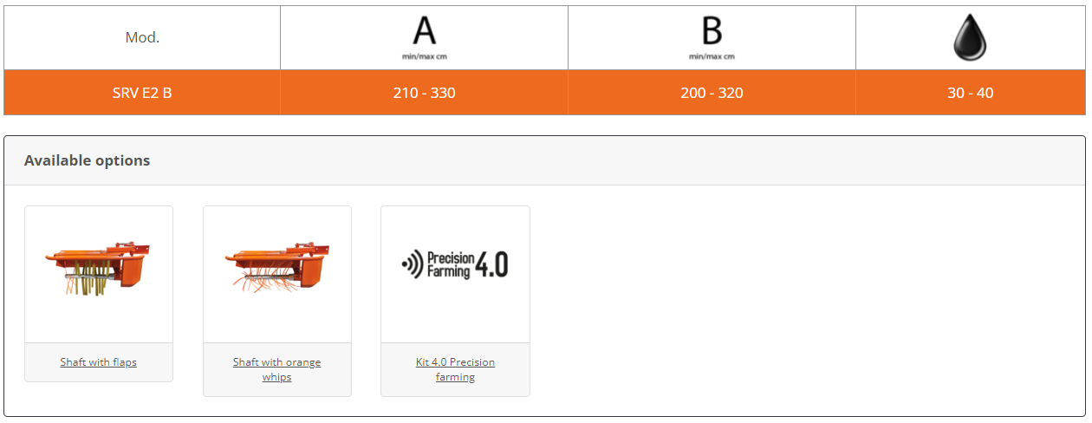Click 'min/max cm' label under A
The width and height of the screenshot is (1092, 423).
tap(424, 56)
